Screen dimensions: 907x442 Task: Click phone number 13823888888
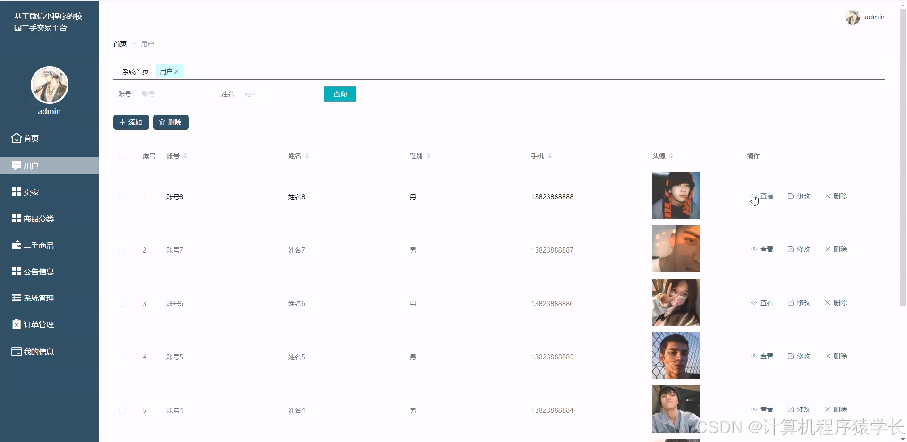click(552, 197)
